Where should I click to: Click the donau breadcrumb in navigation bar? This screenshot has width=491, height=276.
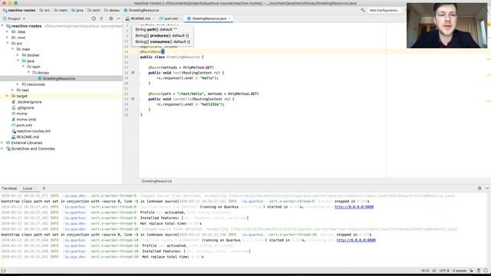click(112, 10)
